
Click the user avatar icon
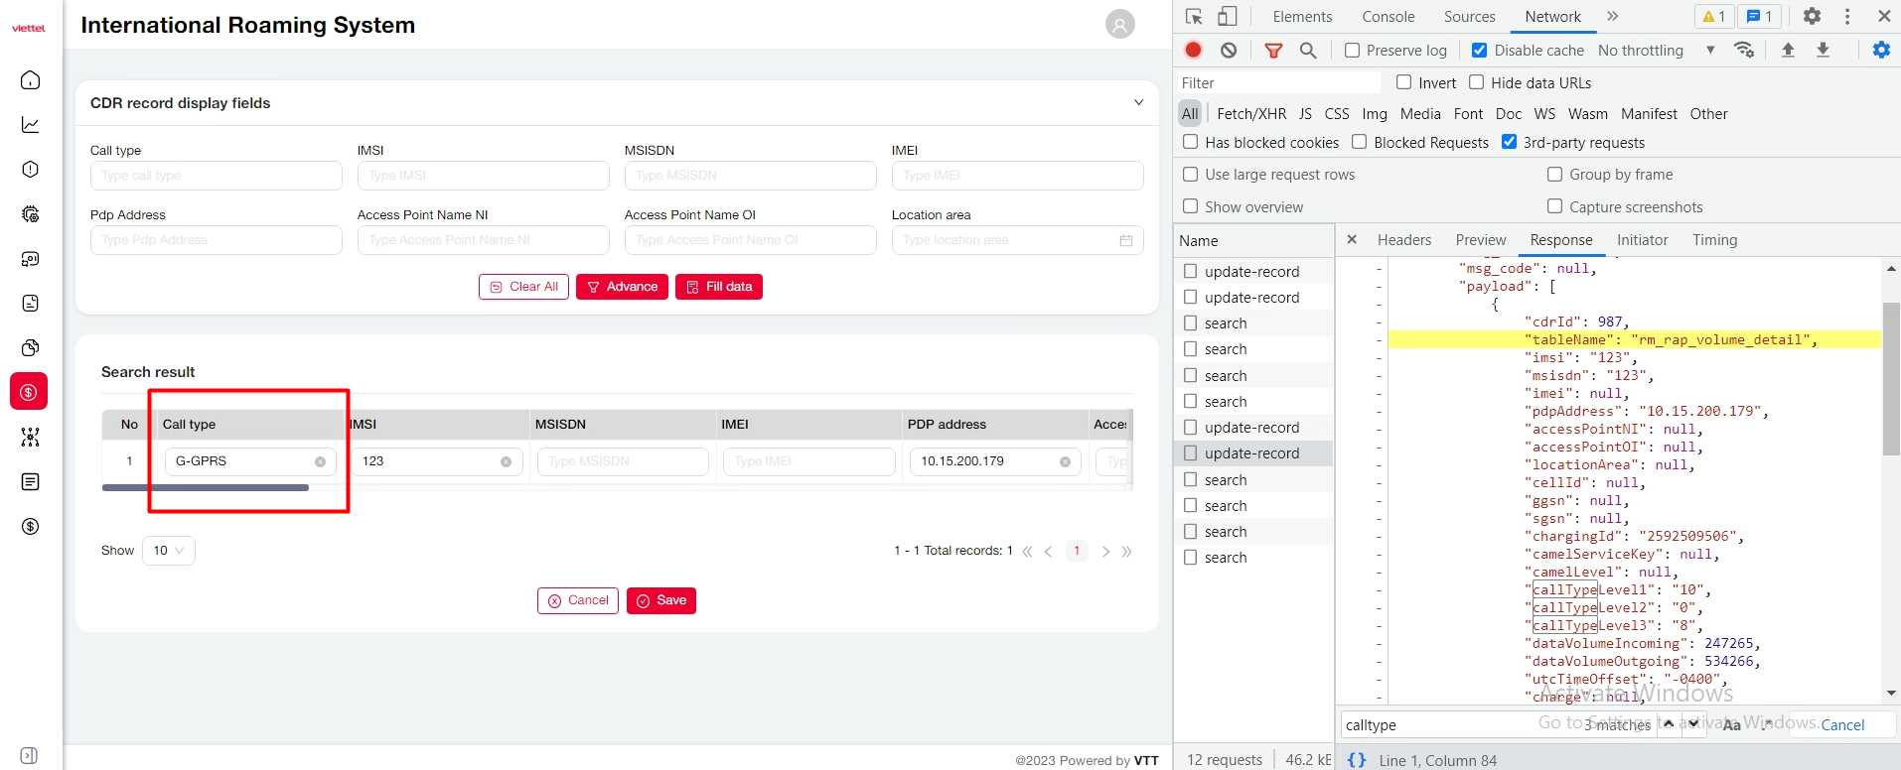coord(1119,25)
